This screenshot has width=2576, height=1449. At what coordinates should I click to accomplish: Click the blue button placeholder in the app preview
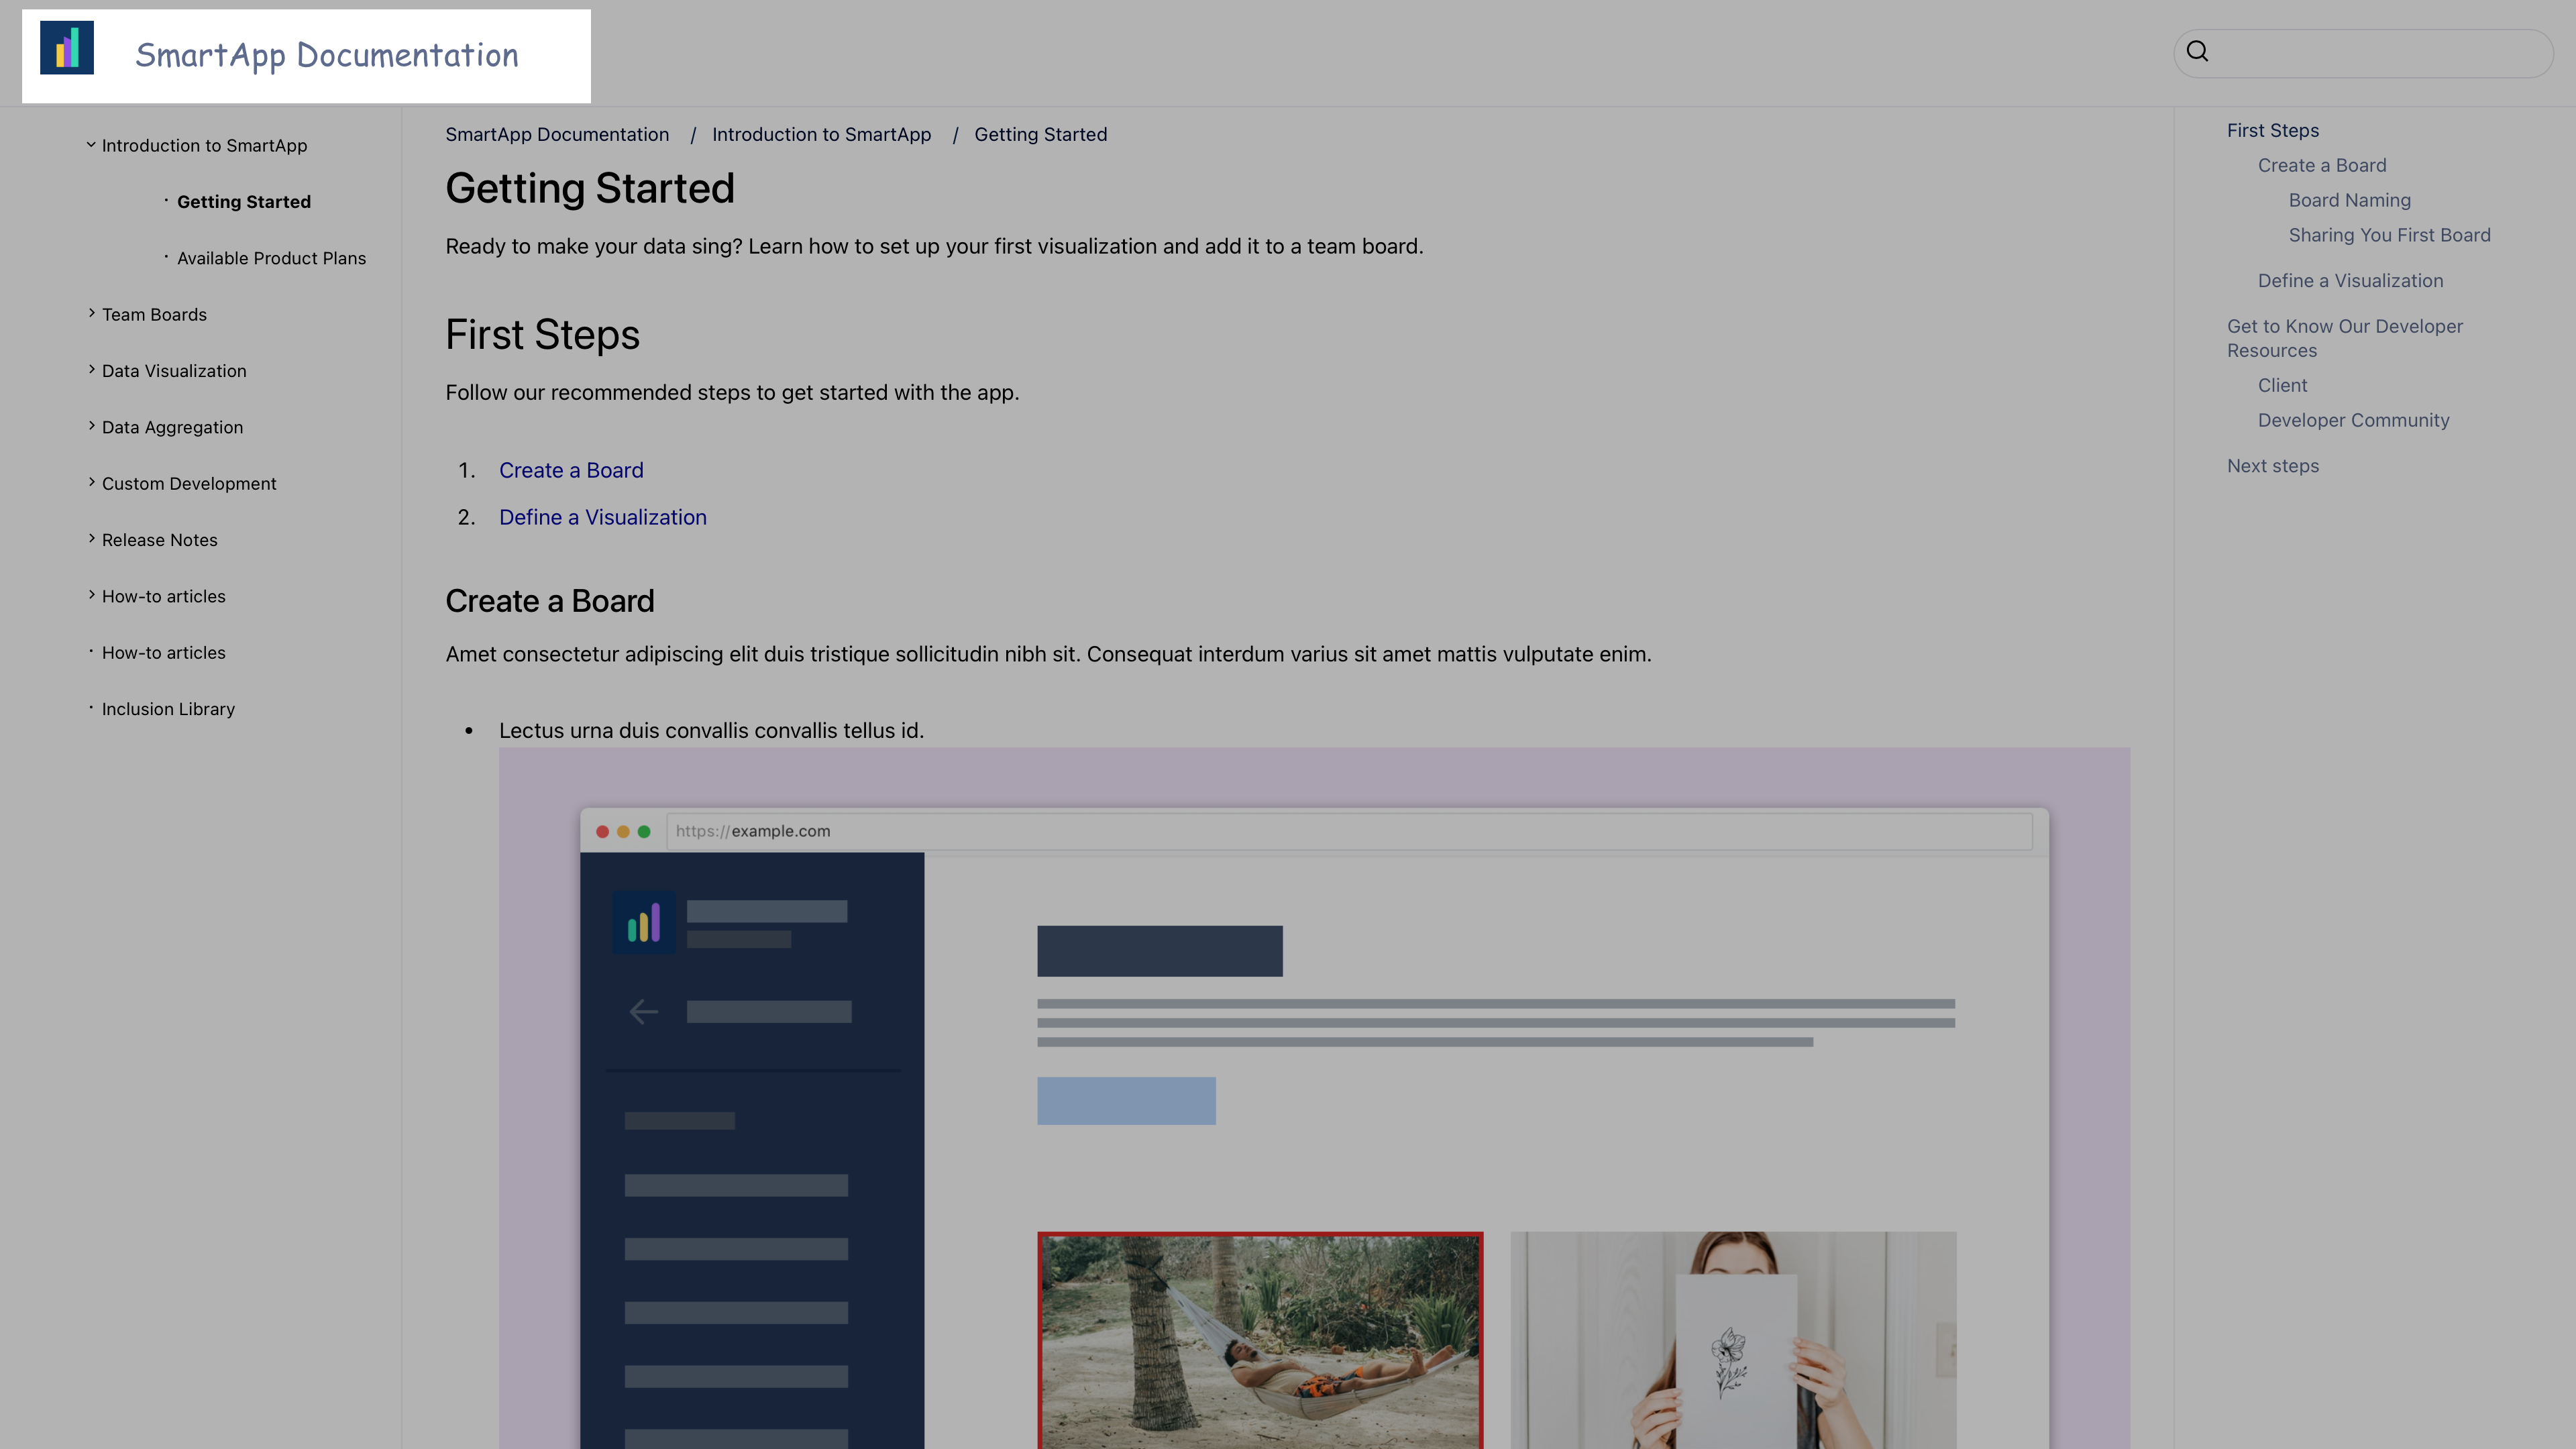click(x=1126, y=1100)
